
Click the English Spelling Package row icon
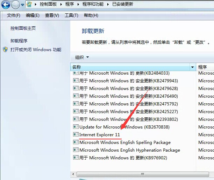(x=76, y=142)
